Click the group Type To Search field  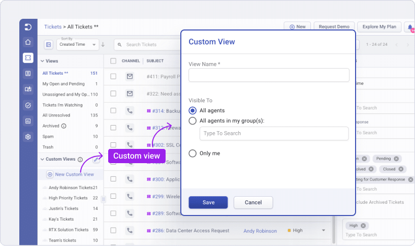pos(274,134)
